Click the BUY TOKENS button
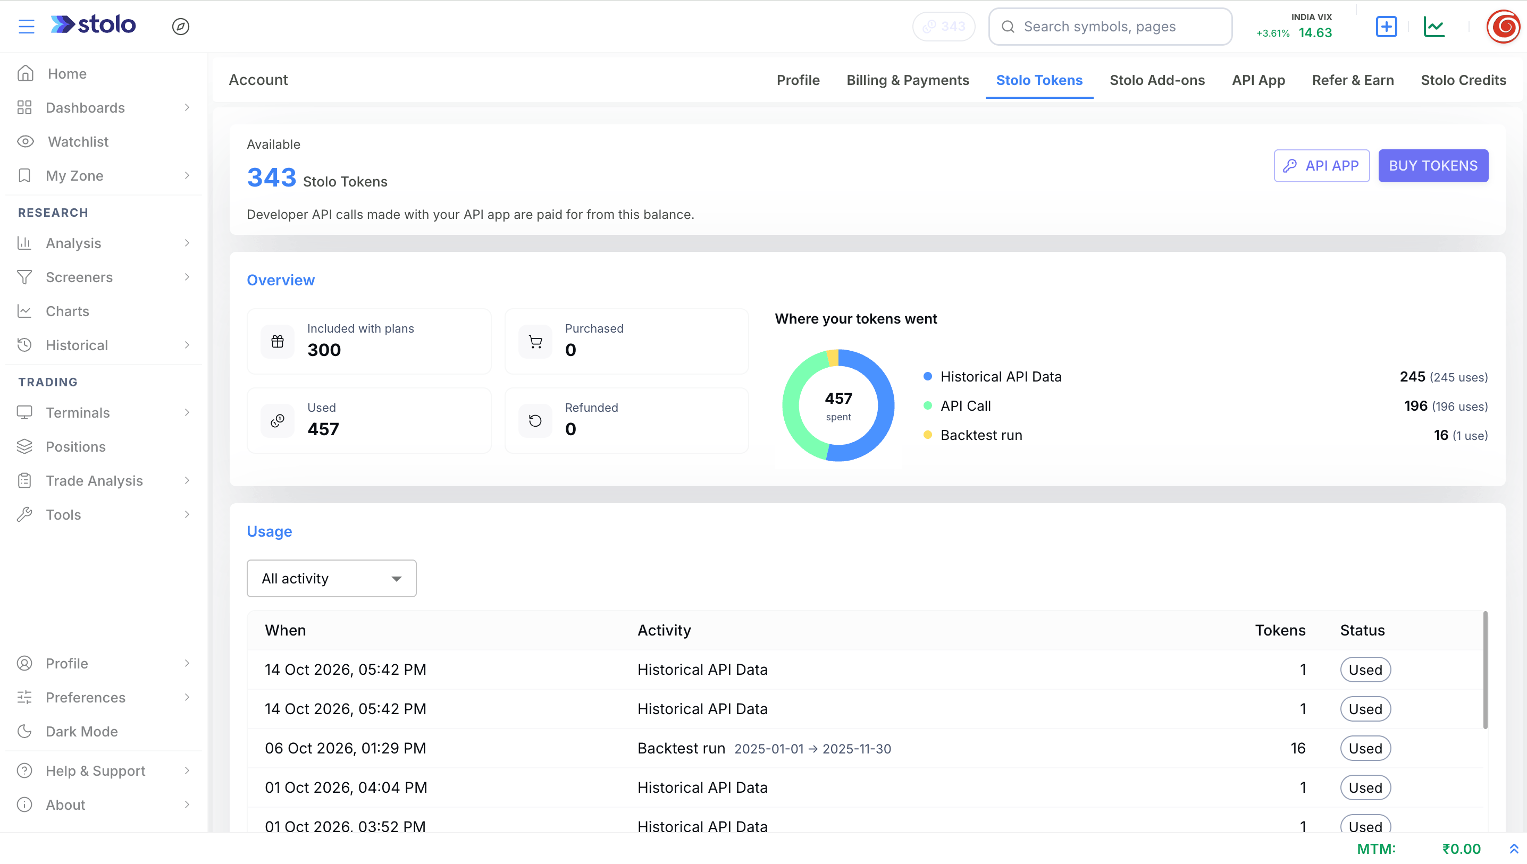 pyautogui.click(x=1432, y=166)
